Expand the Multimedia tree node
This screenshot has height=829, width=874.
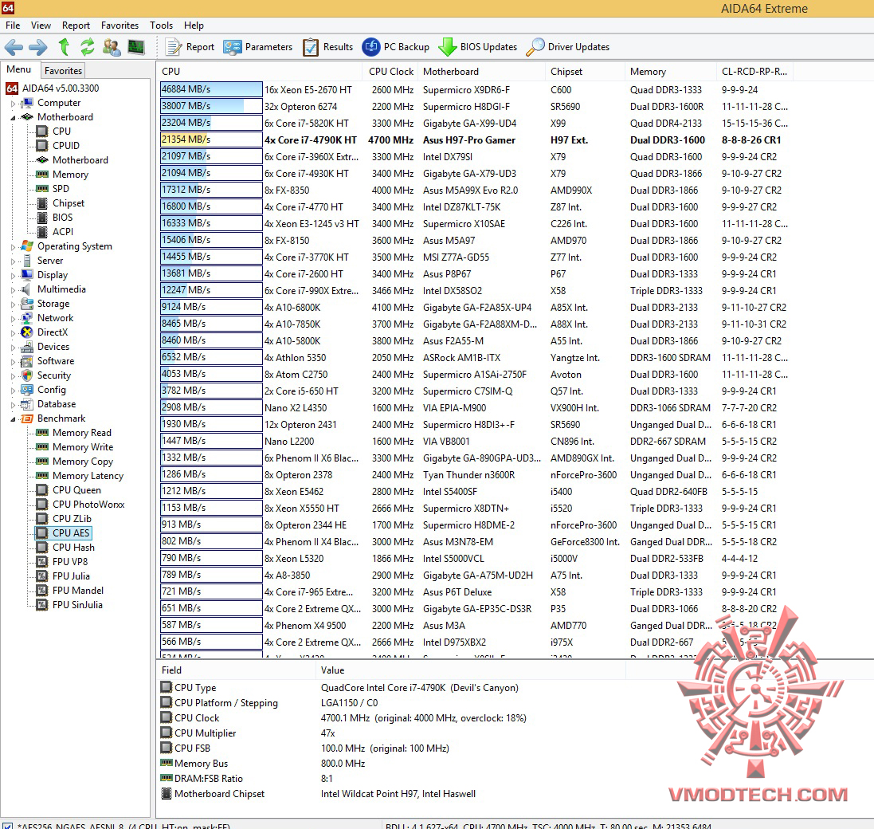[13, 289]
